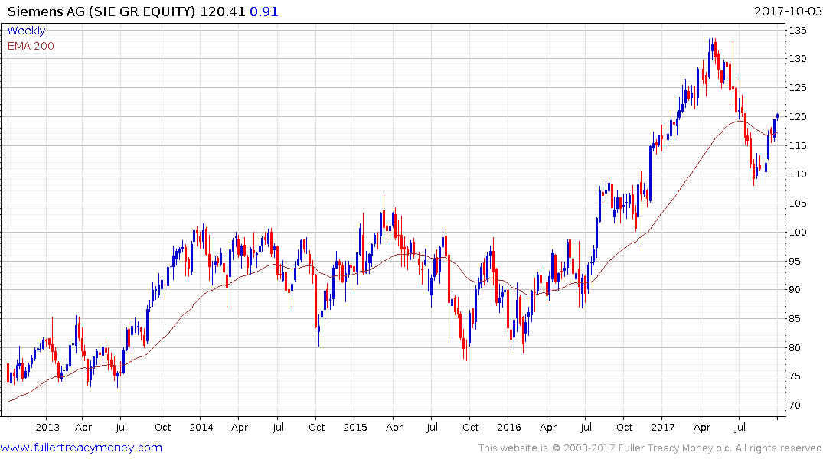Click the 120 price axis label
The height and width of the screenshot is (459, 823).
[x=798, y=116]
